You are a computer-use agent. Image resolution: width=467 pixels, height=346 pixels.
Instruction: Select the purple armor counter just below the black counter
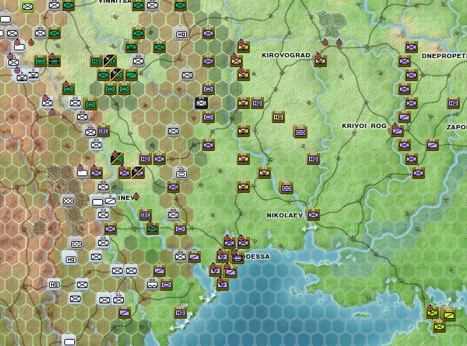[x=208, y=117]
